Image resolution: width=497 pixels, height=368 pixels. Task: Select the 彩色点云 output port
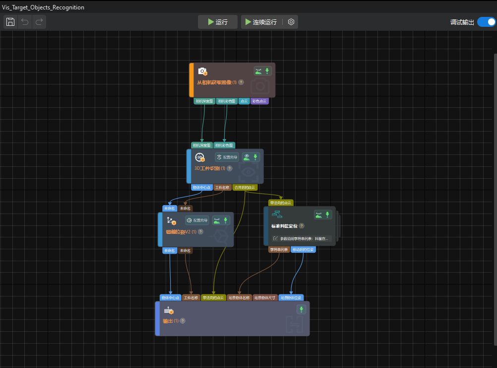tap(259, 101)
